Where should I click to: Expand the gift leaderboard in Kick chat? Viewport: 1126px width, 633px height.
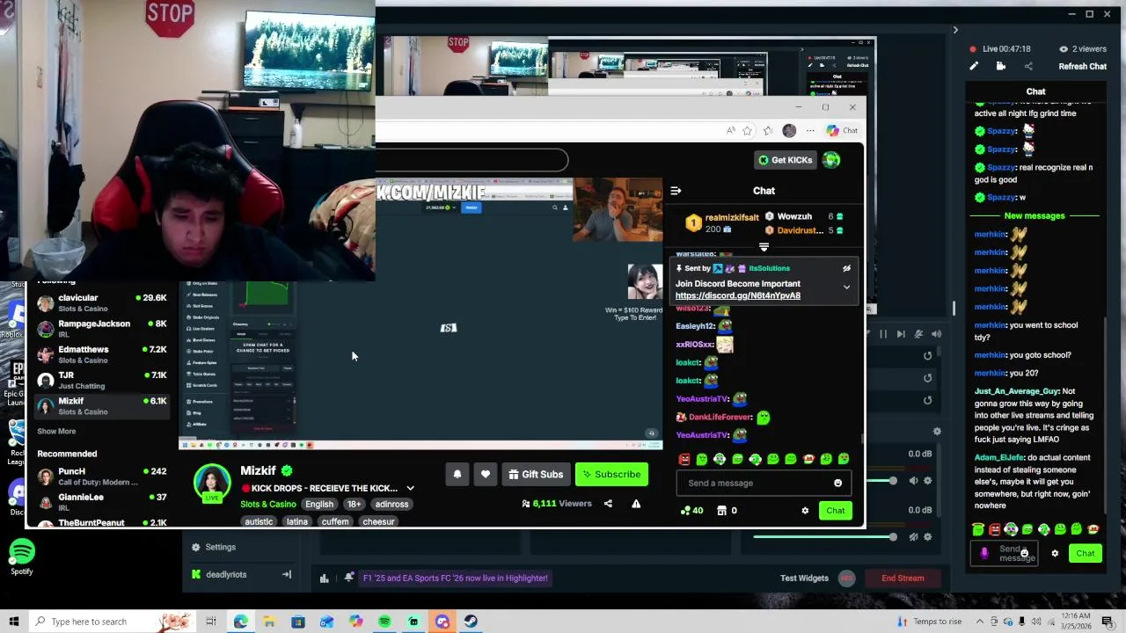[764, 248]
